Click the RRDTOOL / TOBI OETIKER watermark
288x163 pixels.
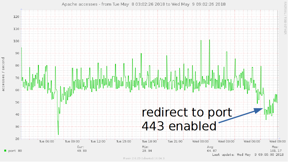(x=285, y=18)
